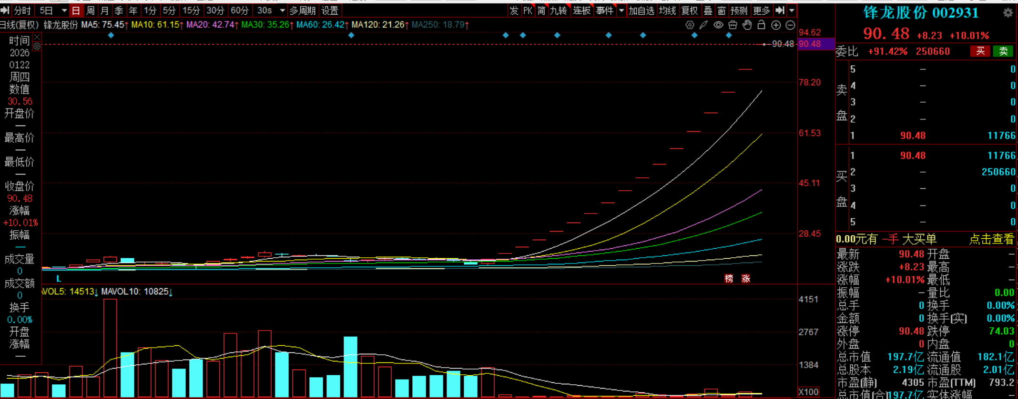The image size is (1018, 399).
Task: Toggle 复权 price adjustment
Action: click(x=689, y=10)
